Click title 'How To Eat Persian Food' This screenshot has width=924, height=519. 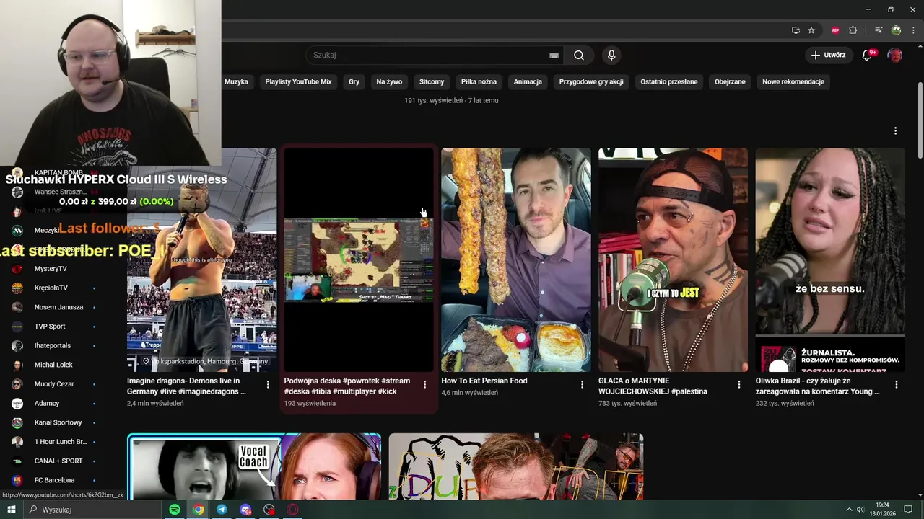484,381
